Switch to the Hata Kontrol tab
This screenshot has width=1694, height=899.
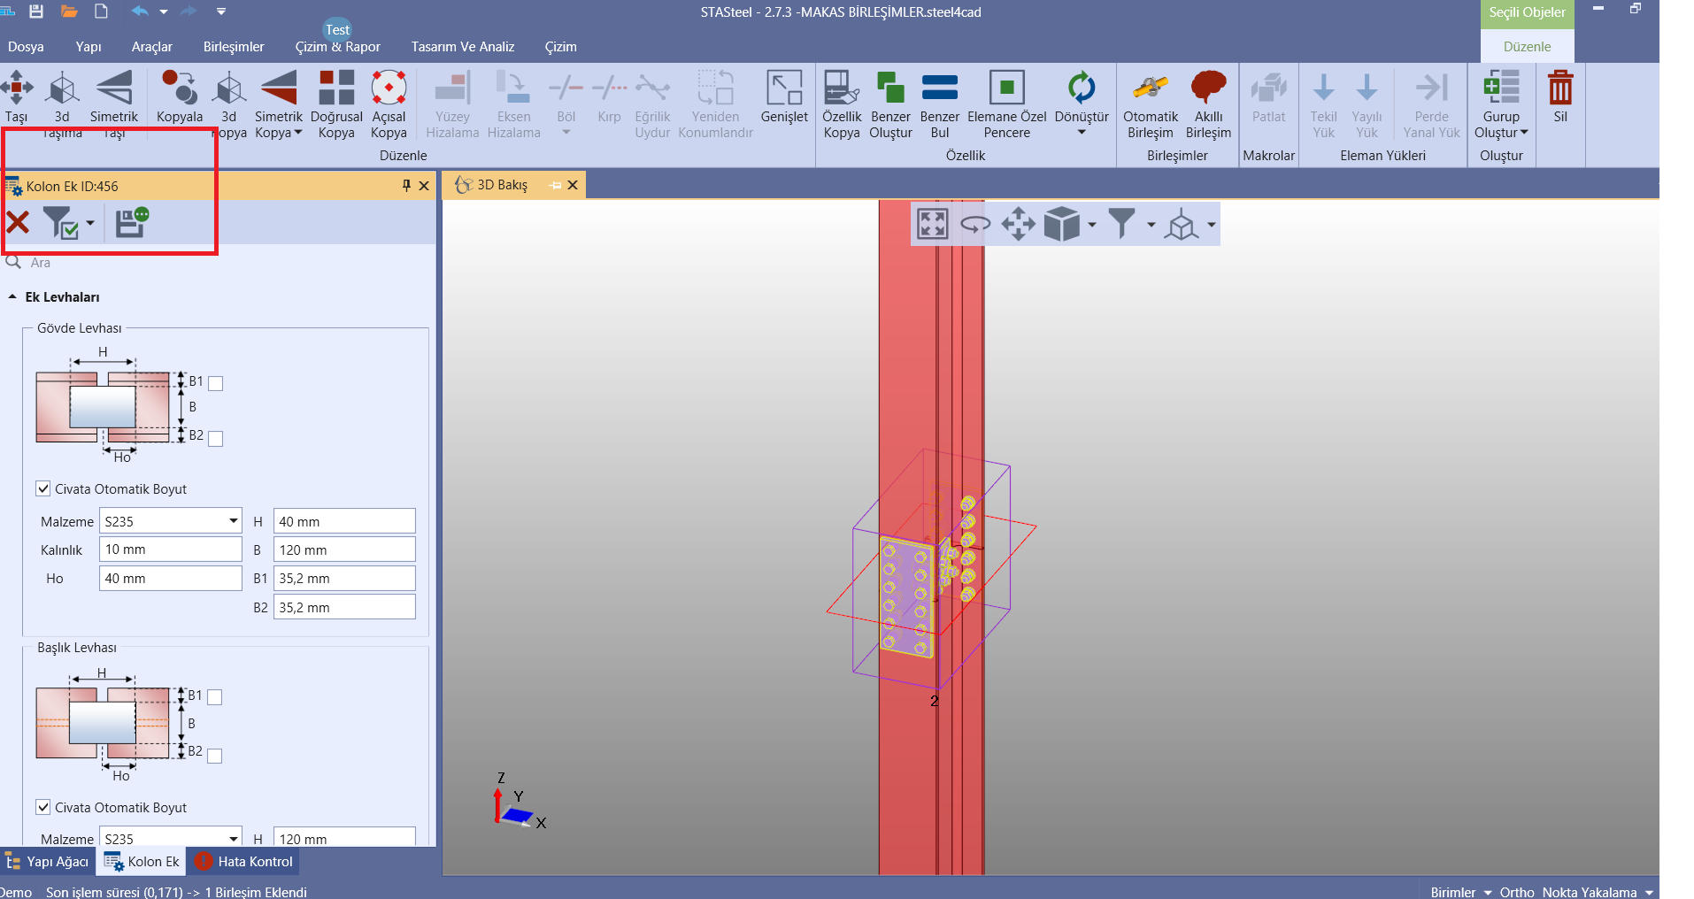tap(244, 861)
